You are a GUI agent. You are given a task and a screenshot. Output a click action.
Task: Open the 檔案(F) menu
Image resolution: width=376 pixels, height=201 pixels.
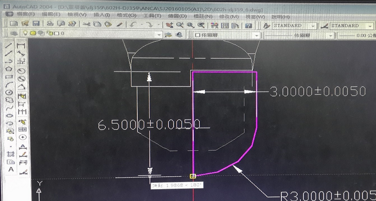click(25, 15)
